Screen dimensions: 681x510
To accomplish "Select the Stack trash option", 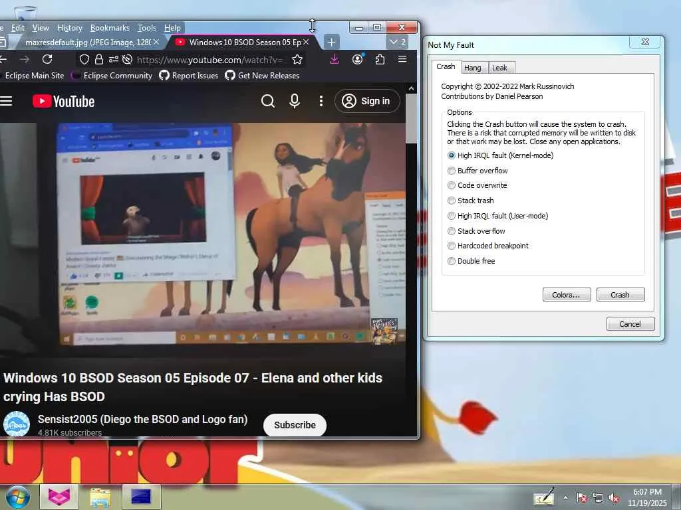I will 470,201.
